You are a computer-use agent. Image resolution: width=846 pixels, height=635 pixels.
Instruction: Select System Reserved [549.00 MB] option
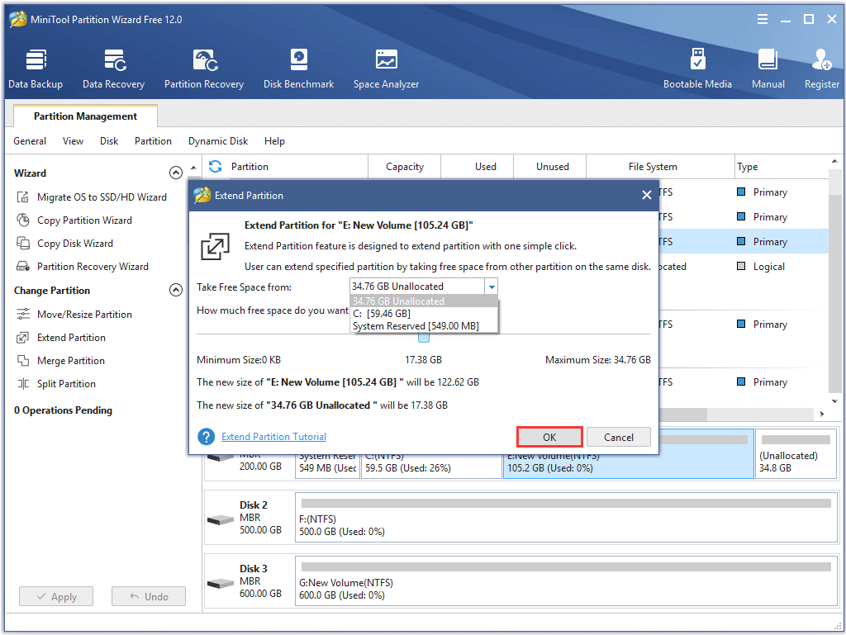pyautogui.click(x=424, y=326)
